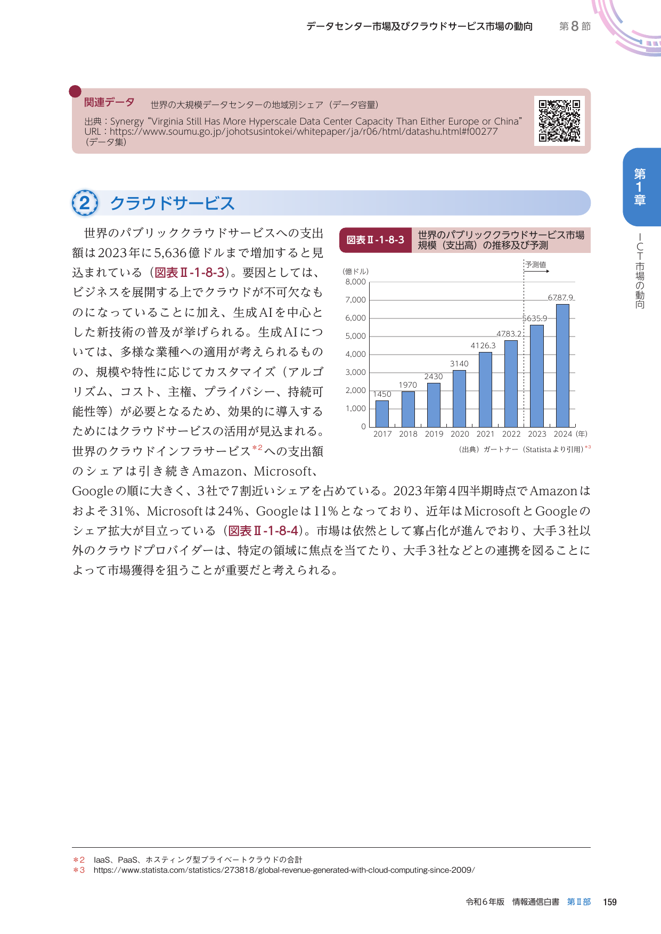Viewport: 661px width, 934px height.
Task: Click the page number 159
Action: tap(609, 902)
